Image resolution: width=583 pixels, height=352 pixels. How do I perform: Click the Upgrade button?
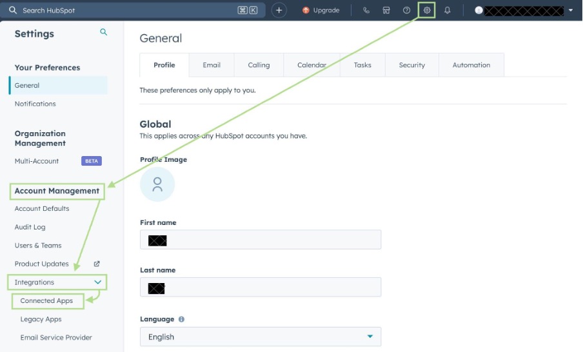321,10
